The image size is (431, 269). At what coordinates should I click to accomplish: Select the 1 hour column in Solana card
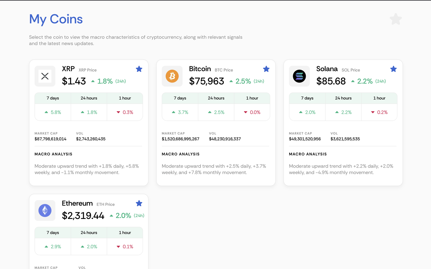tap(379, 98)
